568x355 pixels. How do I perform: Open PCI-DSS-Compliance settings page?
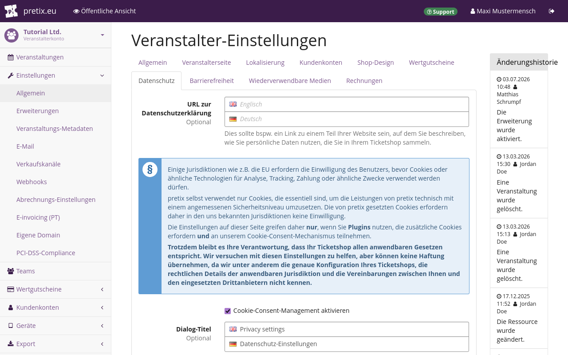55,253
